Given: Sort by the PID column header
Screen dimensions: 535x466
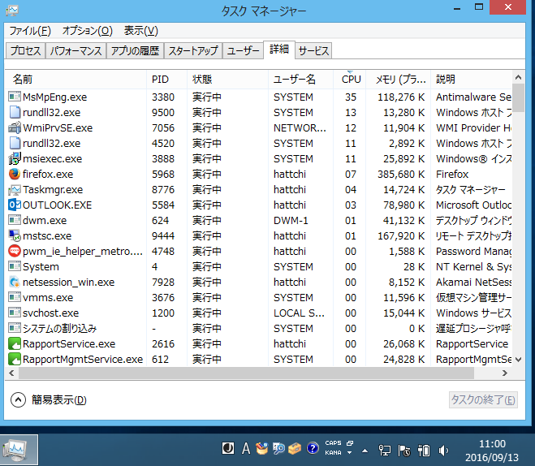Looking at the screenshot, I should point(167,79).
